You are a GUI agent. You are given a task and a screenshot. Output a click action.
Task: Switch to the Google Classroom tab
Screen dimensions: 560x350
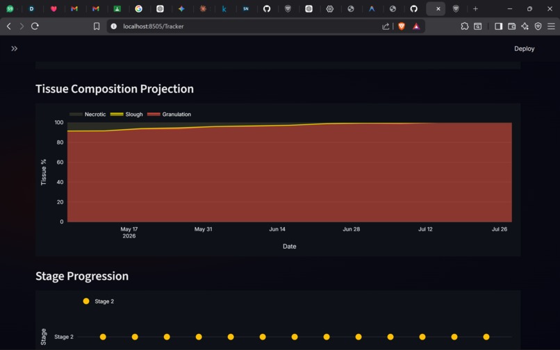(117, 9)
